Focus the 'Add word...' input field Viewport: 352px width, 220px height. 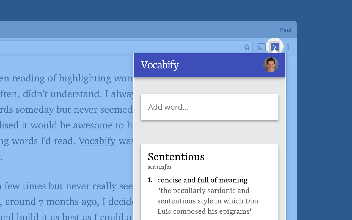(210, 107)
